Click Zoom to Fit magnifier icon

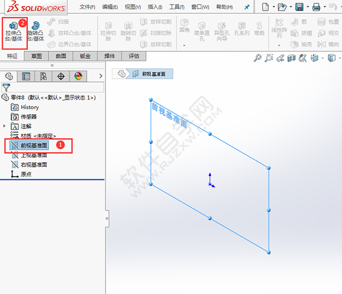258,58
